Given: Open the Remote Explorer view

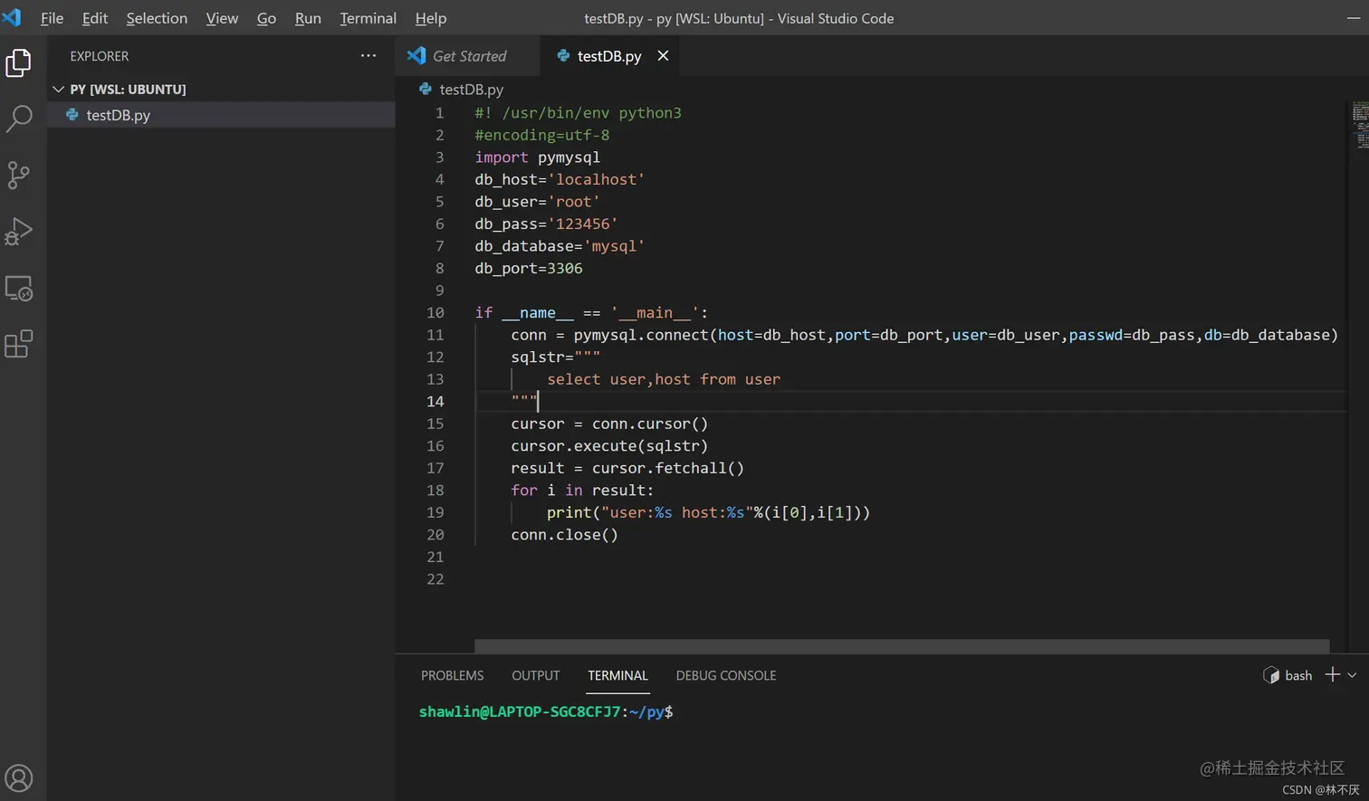Looking at the screenshot, I should click(18, 289).
